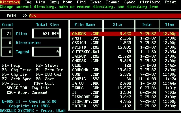This screenshot has height=113, width=181.
Task: Choose the Copy menu command
Action: click(54, 2)
